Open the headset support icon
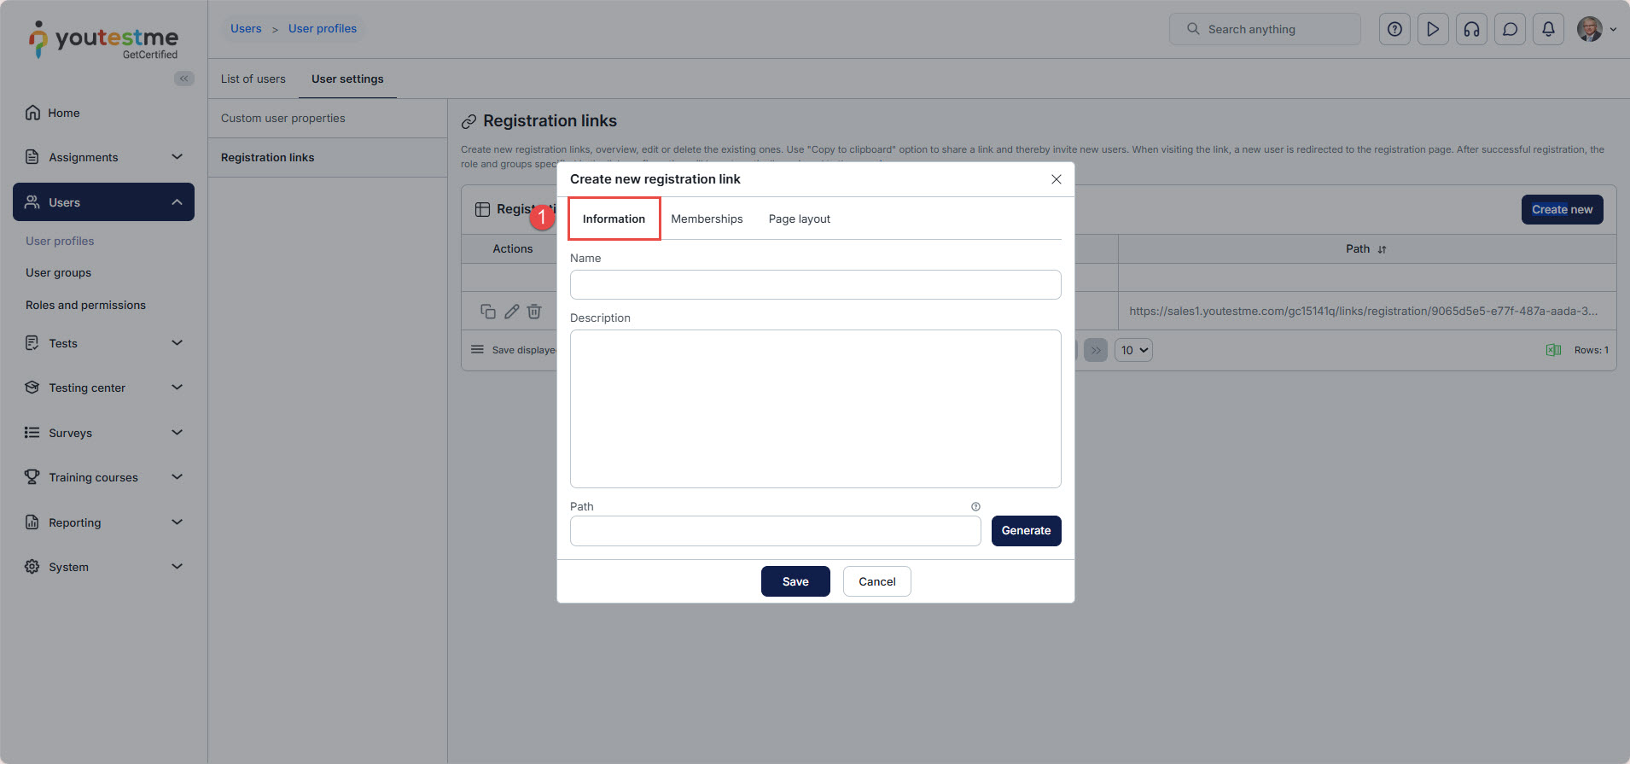This screenshot has width=1630, height=764. pos(1471,29)
